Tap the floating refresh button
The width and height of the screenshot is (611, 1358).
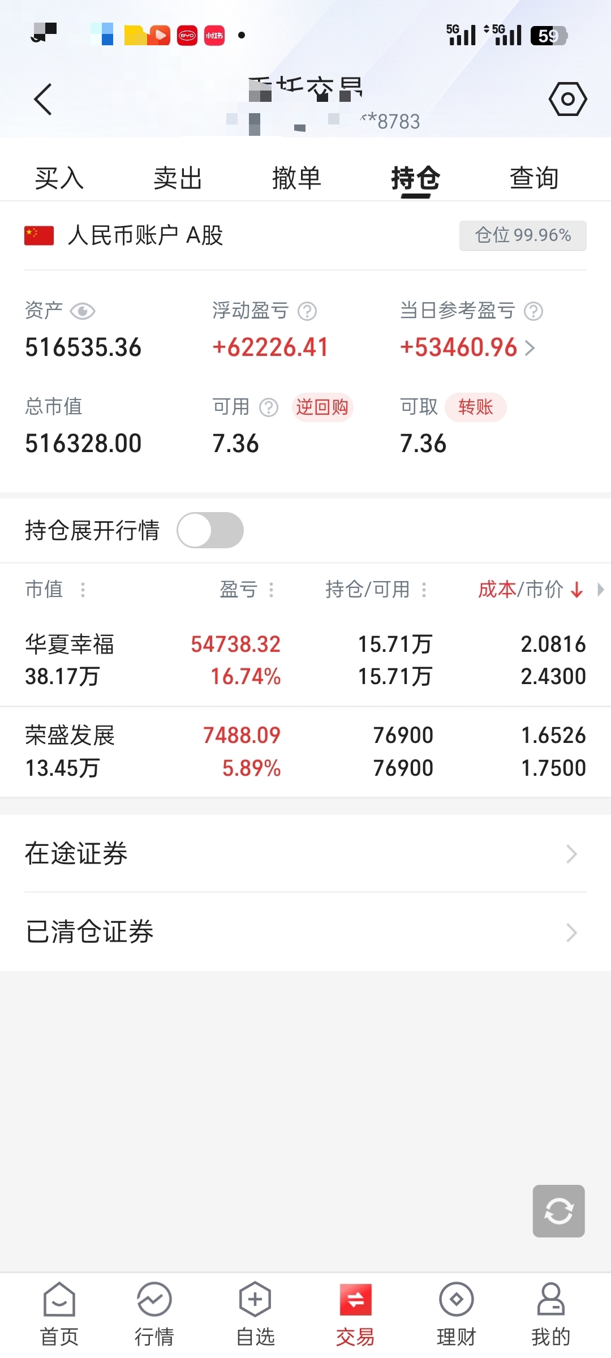point(558,1211)
